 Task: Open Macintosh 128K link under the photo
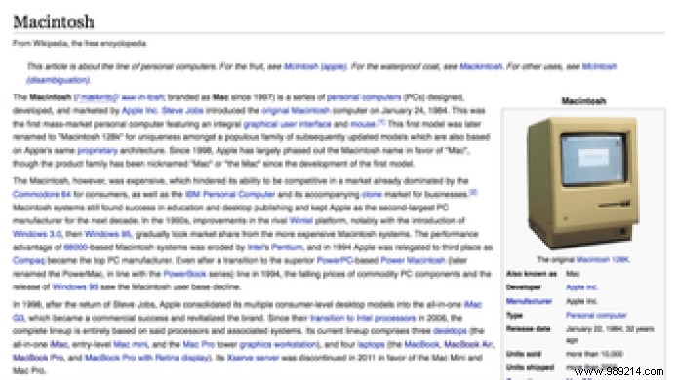603,259
